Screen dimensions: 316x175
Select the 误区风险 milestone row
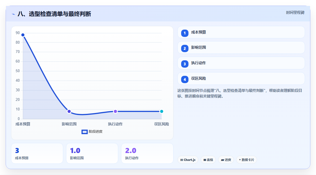[241, 79]
